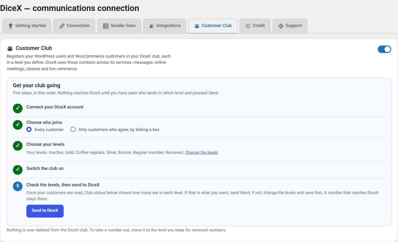Click the plug icon on Integrations tab
Image resolution: width=398 pixels, height=242 pixels.
click(152, 26)
